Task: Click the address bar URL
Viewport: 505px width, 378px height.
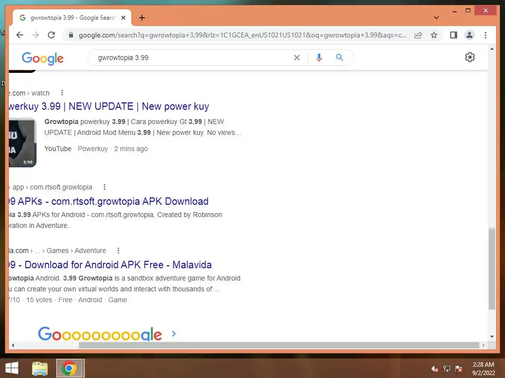Action: click(242, 35)
